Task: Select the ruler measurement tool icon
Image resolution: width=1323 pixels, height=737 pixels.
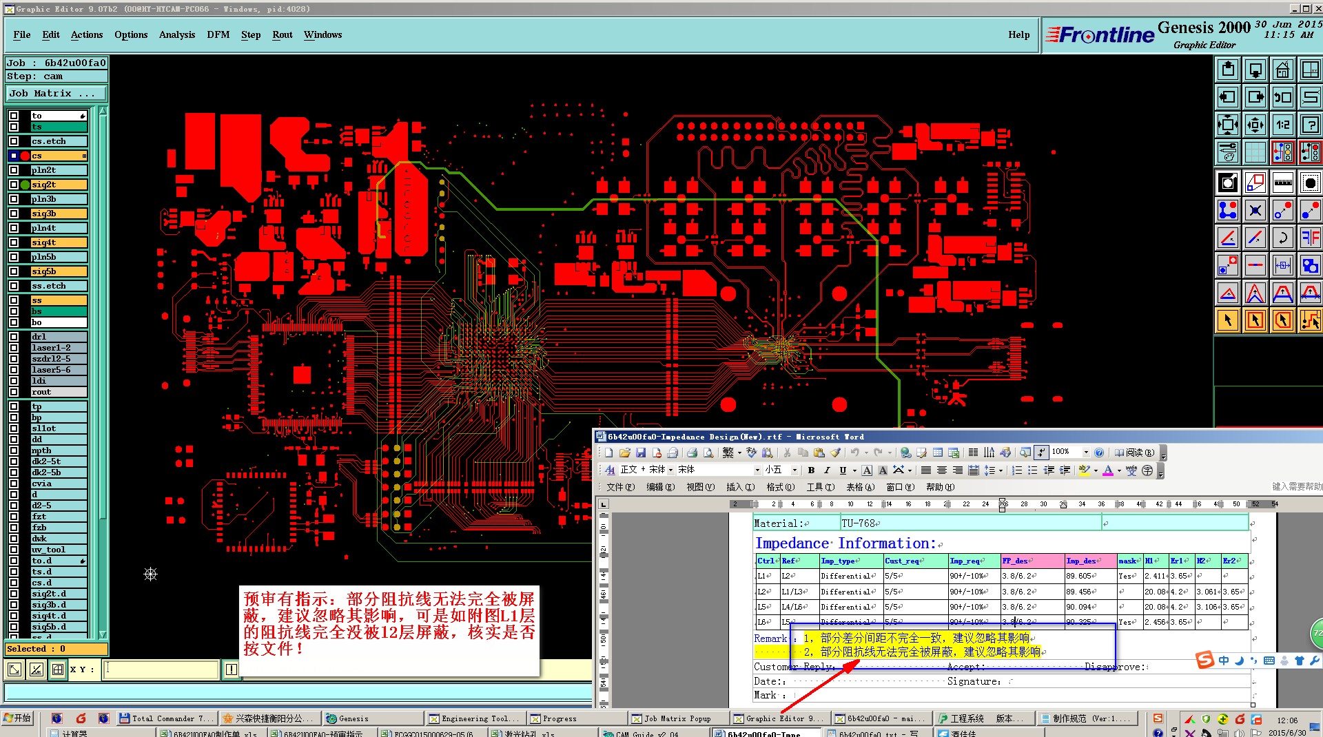Action: (1282, 183)
